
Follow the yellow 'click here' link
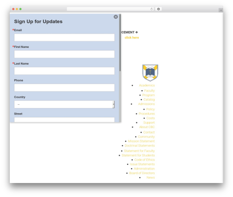click(132, 38)
